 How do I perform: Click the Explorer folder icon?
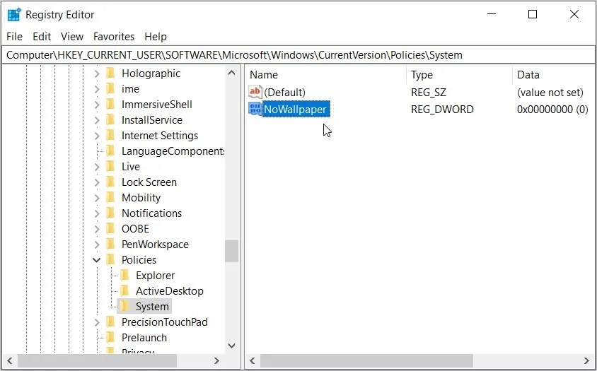pyautogui.click(x=124, y=275)
